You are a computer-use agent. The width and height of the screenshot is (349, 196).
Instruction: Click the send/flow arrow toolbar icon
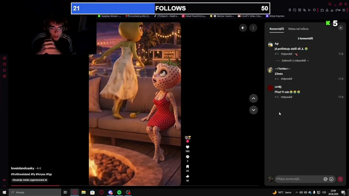coord(309,10)
